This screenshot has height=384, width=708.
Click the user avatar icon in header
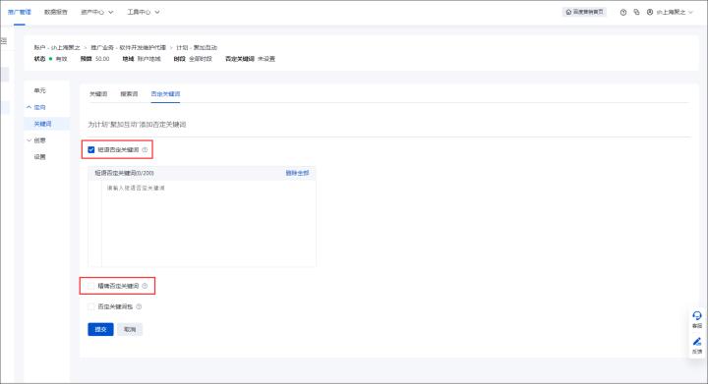pos(650,12)
